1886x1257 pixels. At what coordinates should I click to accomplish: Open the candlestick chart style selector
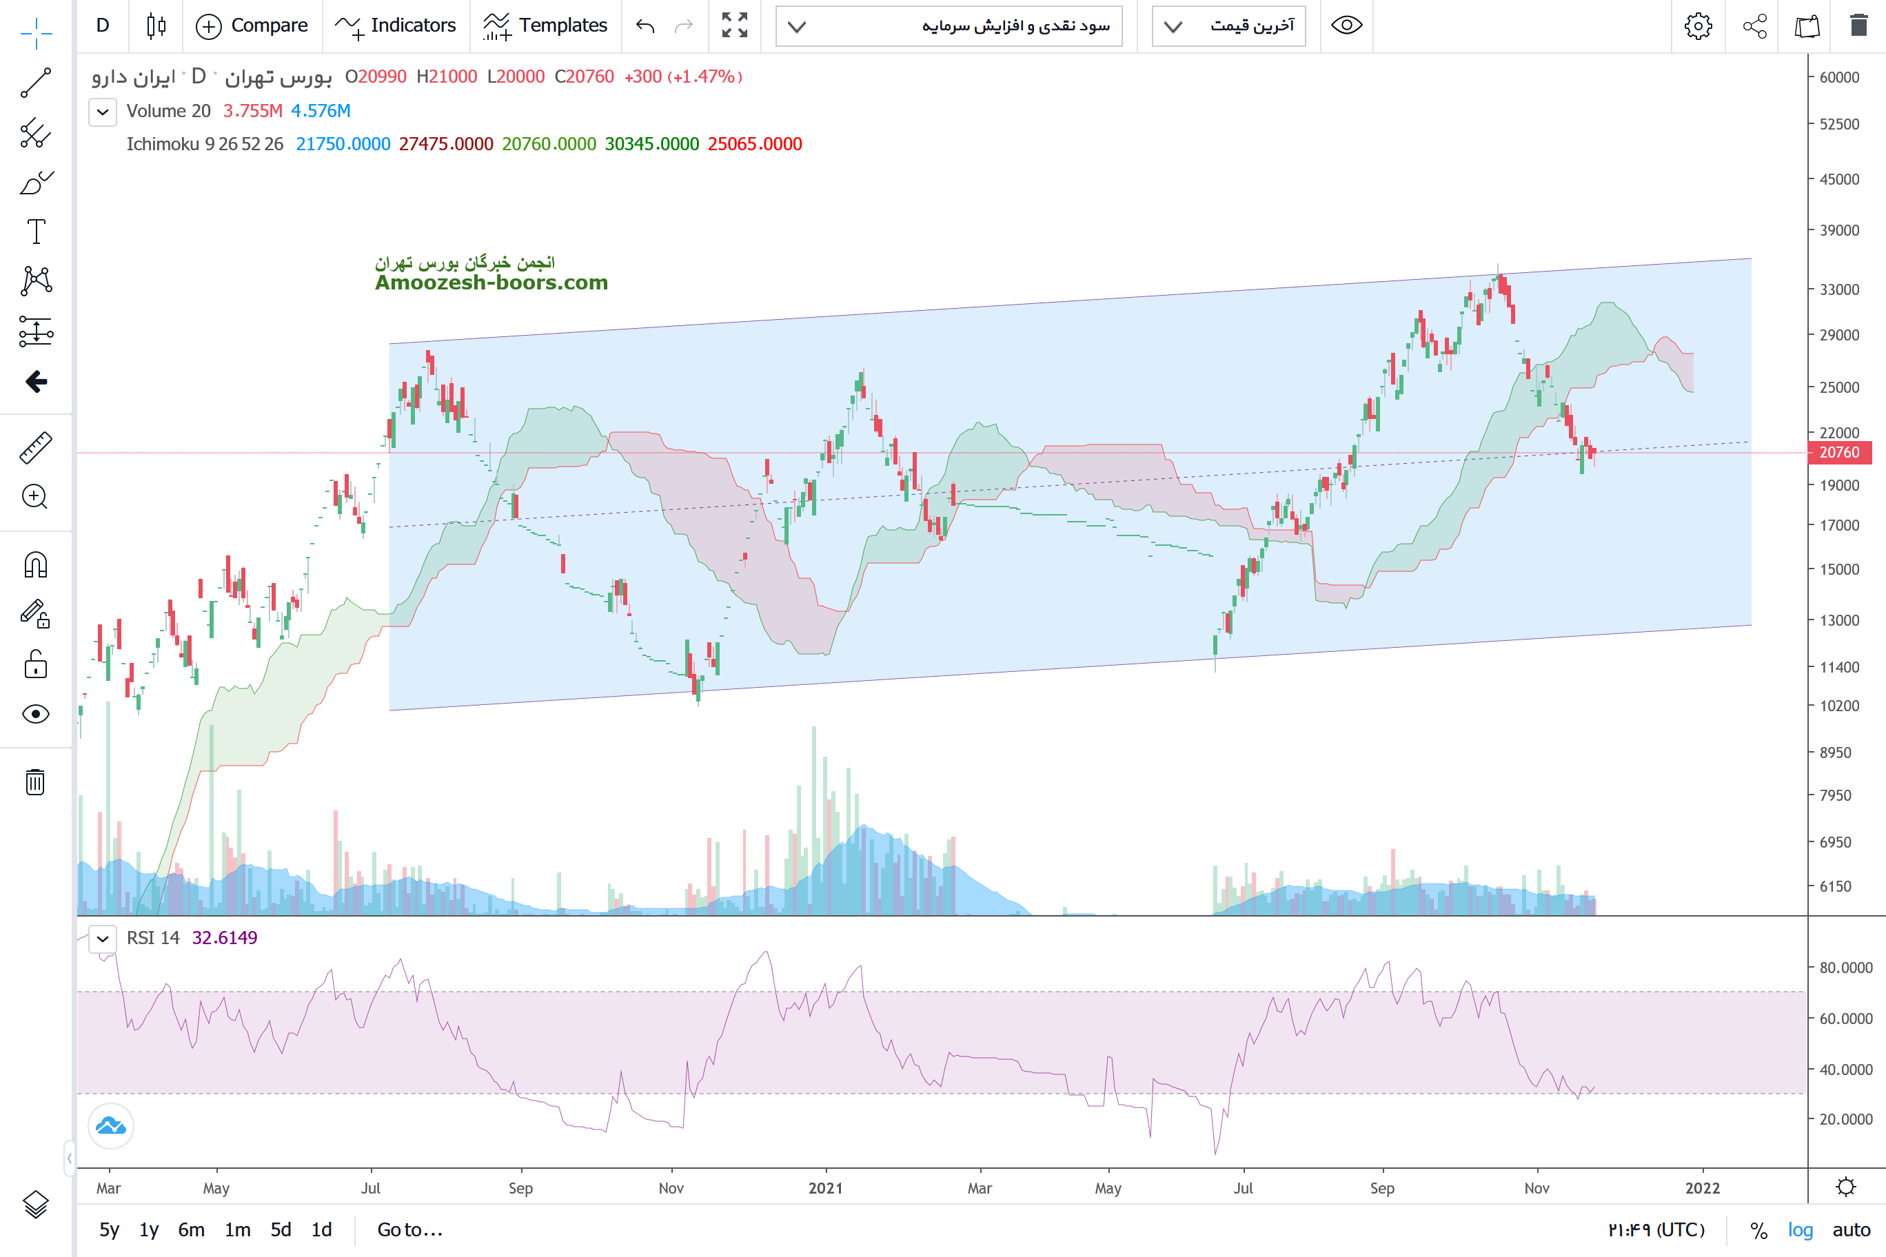click(x=156, y=25)
